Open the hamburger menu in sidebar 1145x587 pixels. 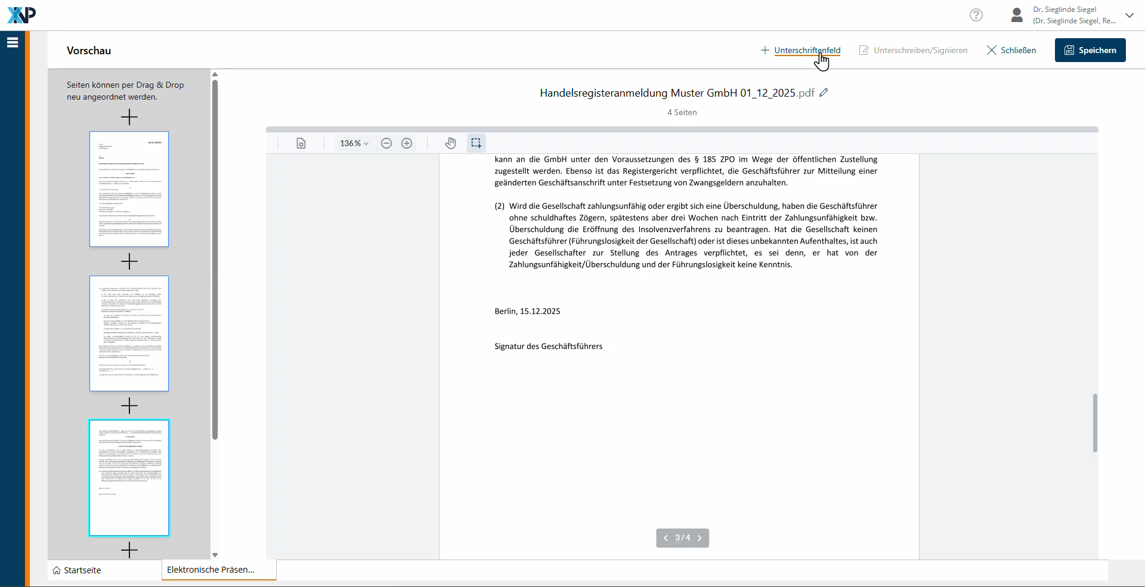tap(13, 42)
